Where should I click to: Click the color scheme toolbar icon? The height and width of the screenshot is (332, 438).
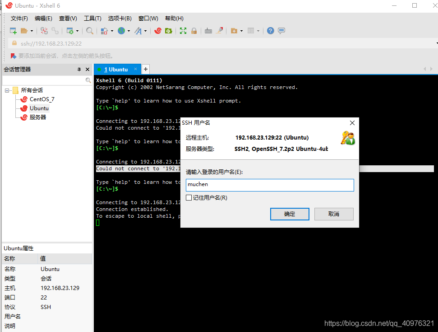105,31
